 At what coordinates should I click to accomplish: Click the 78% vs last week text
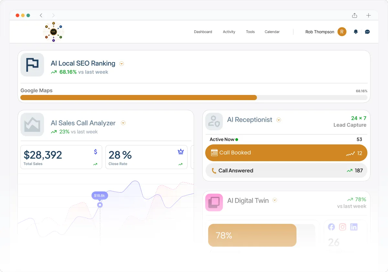352,203
